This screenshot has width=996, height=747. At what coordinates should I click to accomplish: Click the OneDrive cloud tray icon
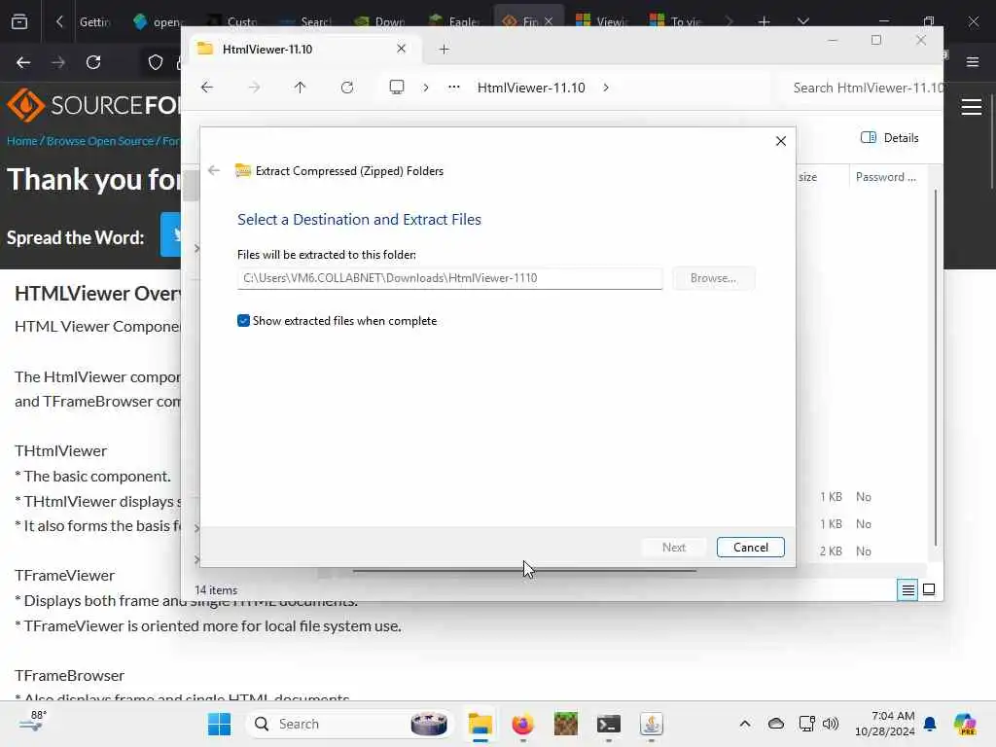(775, 724)
